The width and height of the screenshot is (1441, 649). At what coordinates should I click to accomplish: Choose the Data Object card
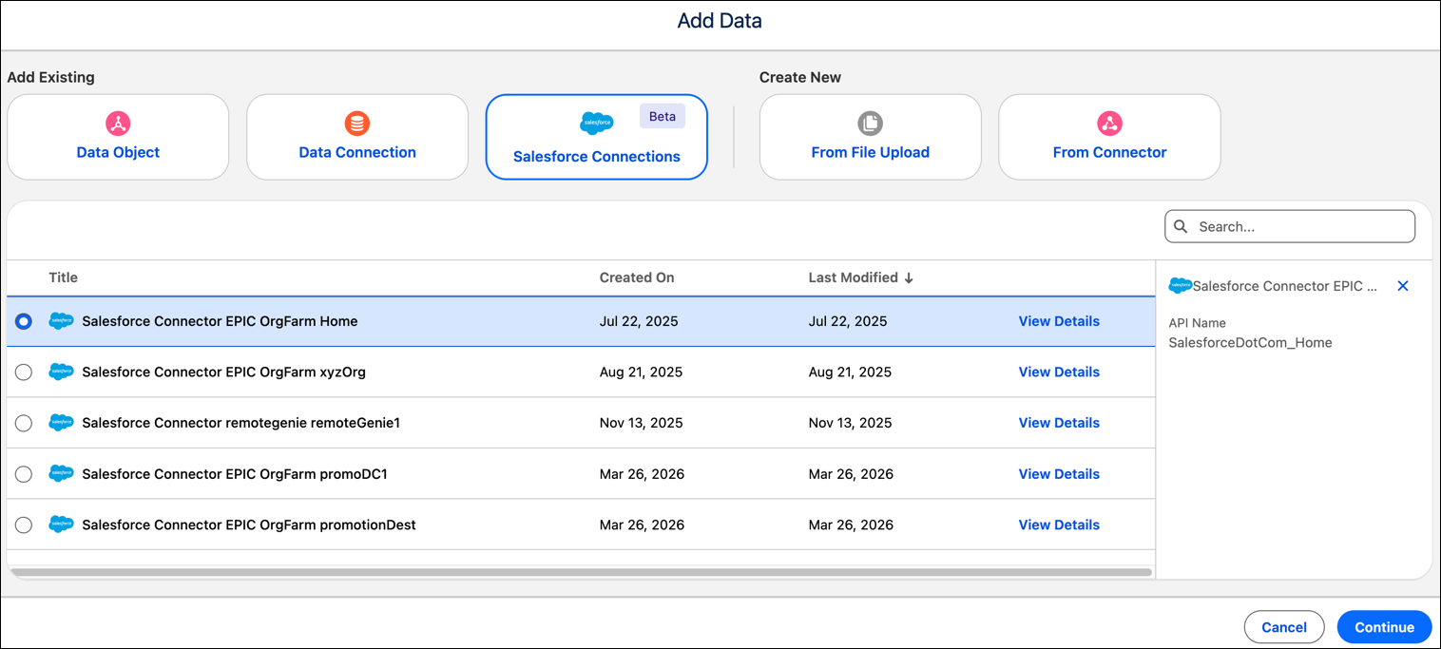point(118,137)
